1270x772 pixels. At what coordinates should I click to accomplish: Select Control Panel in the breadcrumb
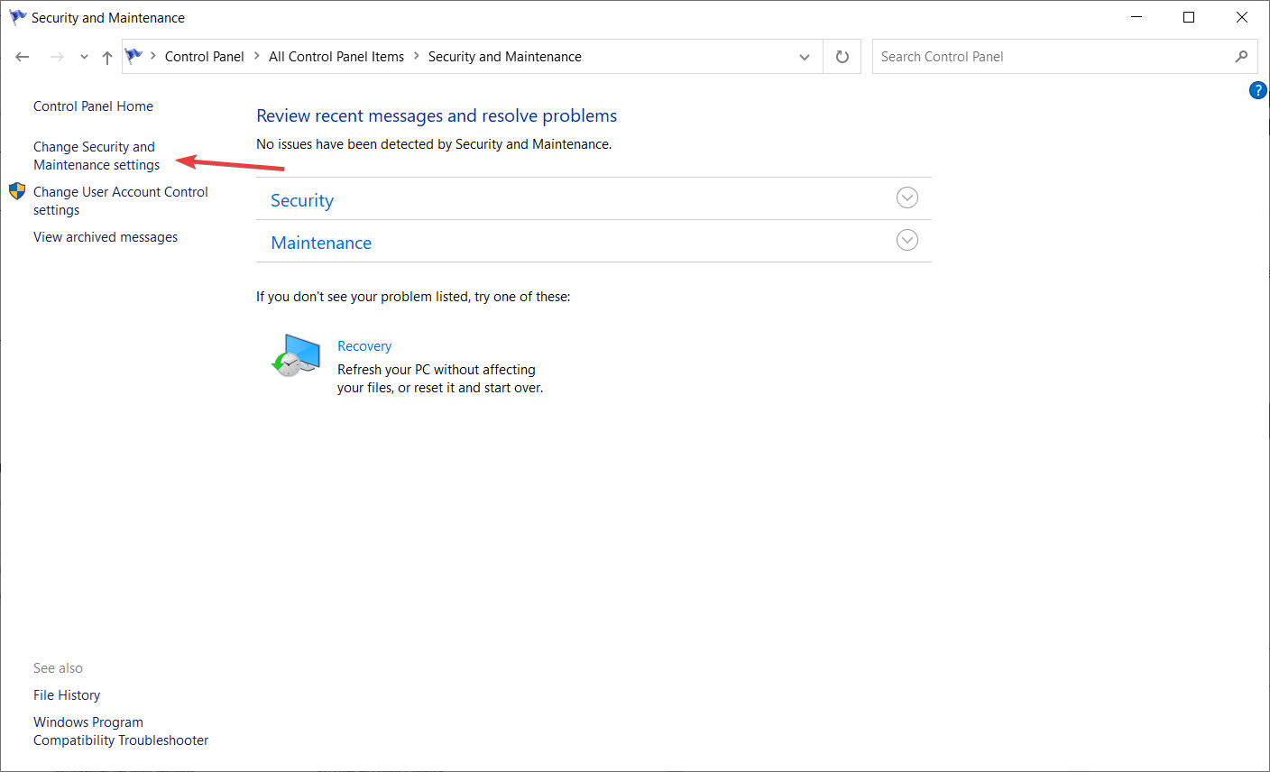(205, 56)
